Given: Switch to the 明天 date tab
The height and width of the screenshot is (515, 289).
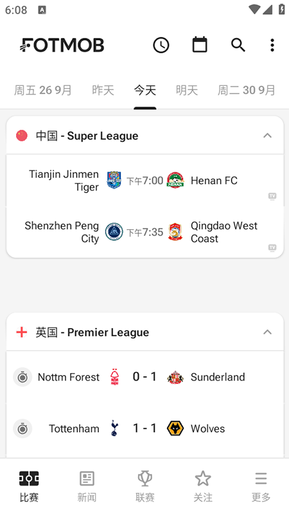Looking at the screenshot, I should click(x=187, y=90).
